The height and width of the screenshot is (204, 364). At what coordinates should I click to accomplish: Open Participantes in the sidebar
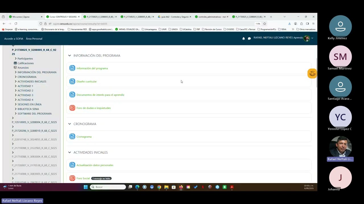[25, 59]
